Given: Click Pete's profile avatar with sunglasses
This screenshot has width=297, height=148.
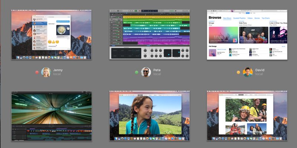Looking at the screenshot, I should point(146,72).
